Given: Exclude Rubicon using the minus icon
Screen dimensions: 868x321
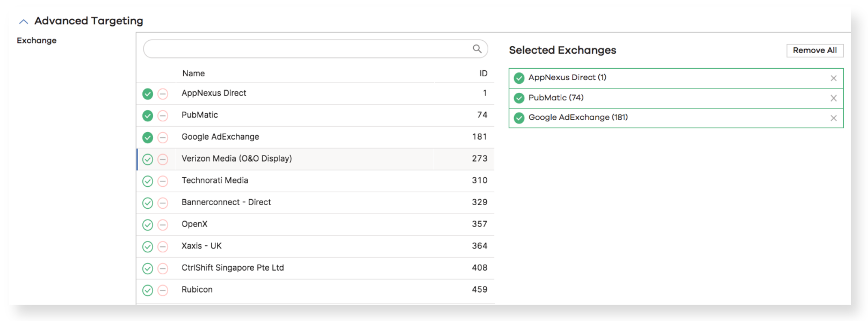Looking at the screenshot, I should click(163, 290).
